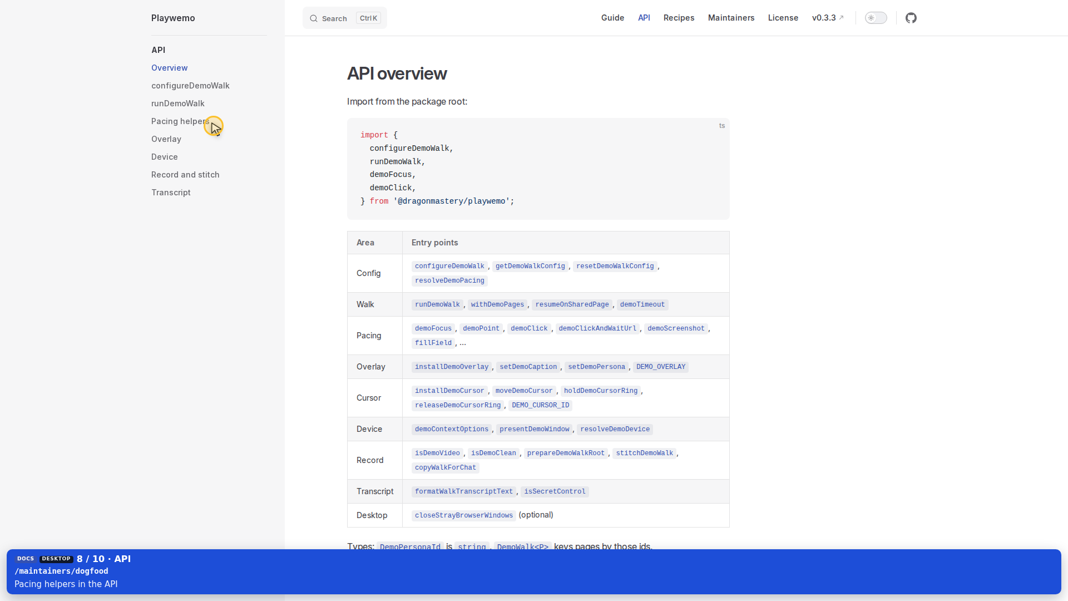
Task: Click the resetDemoWalkConfig link
Action: [x=615, y=266]
